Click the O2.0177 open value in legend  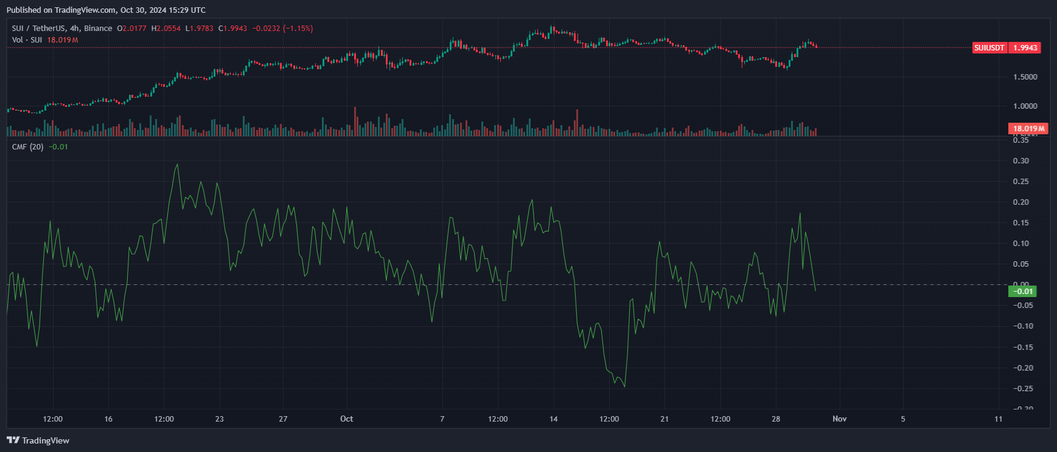132,29
